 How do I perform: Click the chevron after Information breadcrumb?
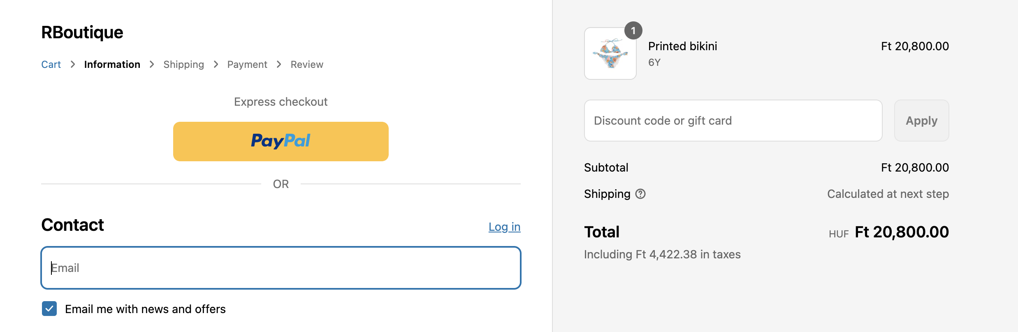pos(152,65)
